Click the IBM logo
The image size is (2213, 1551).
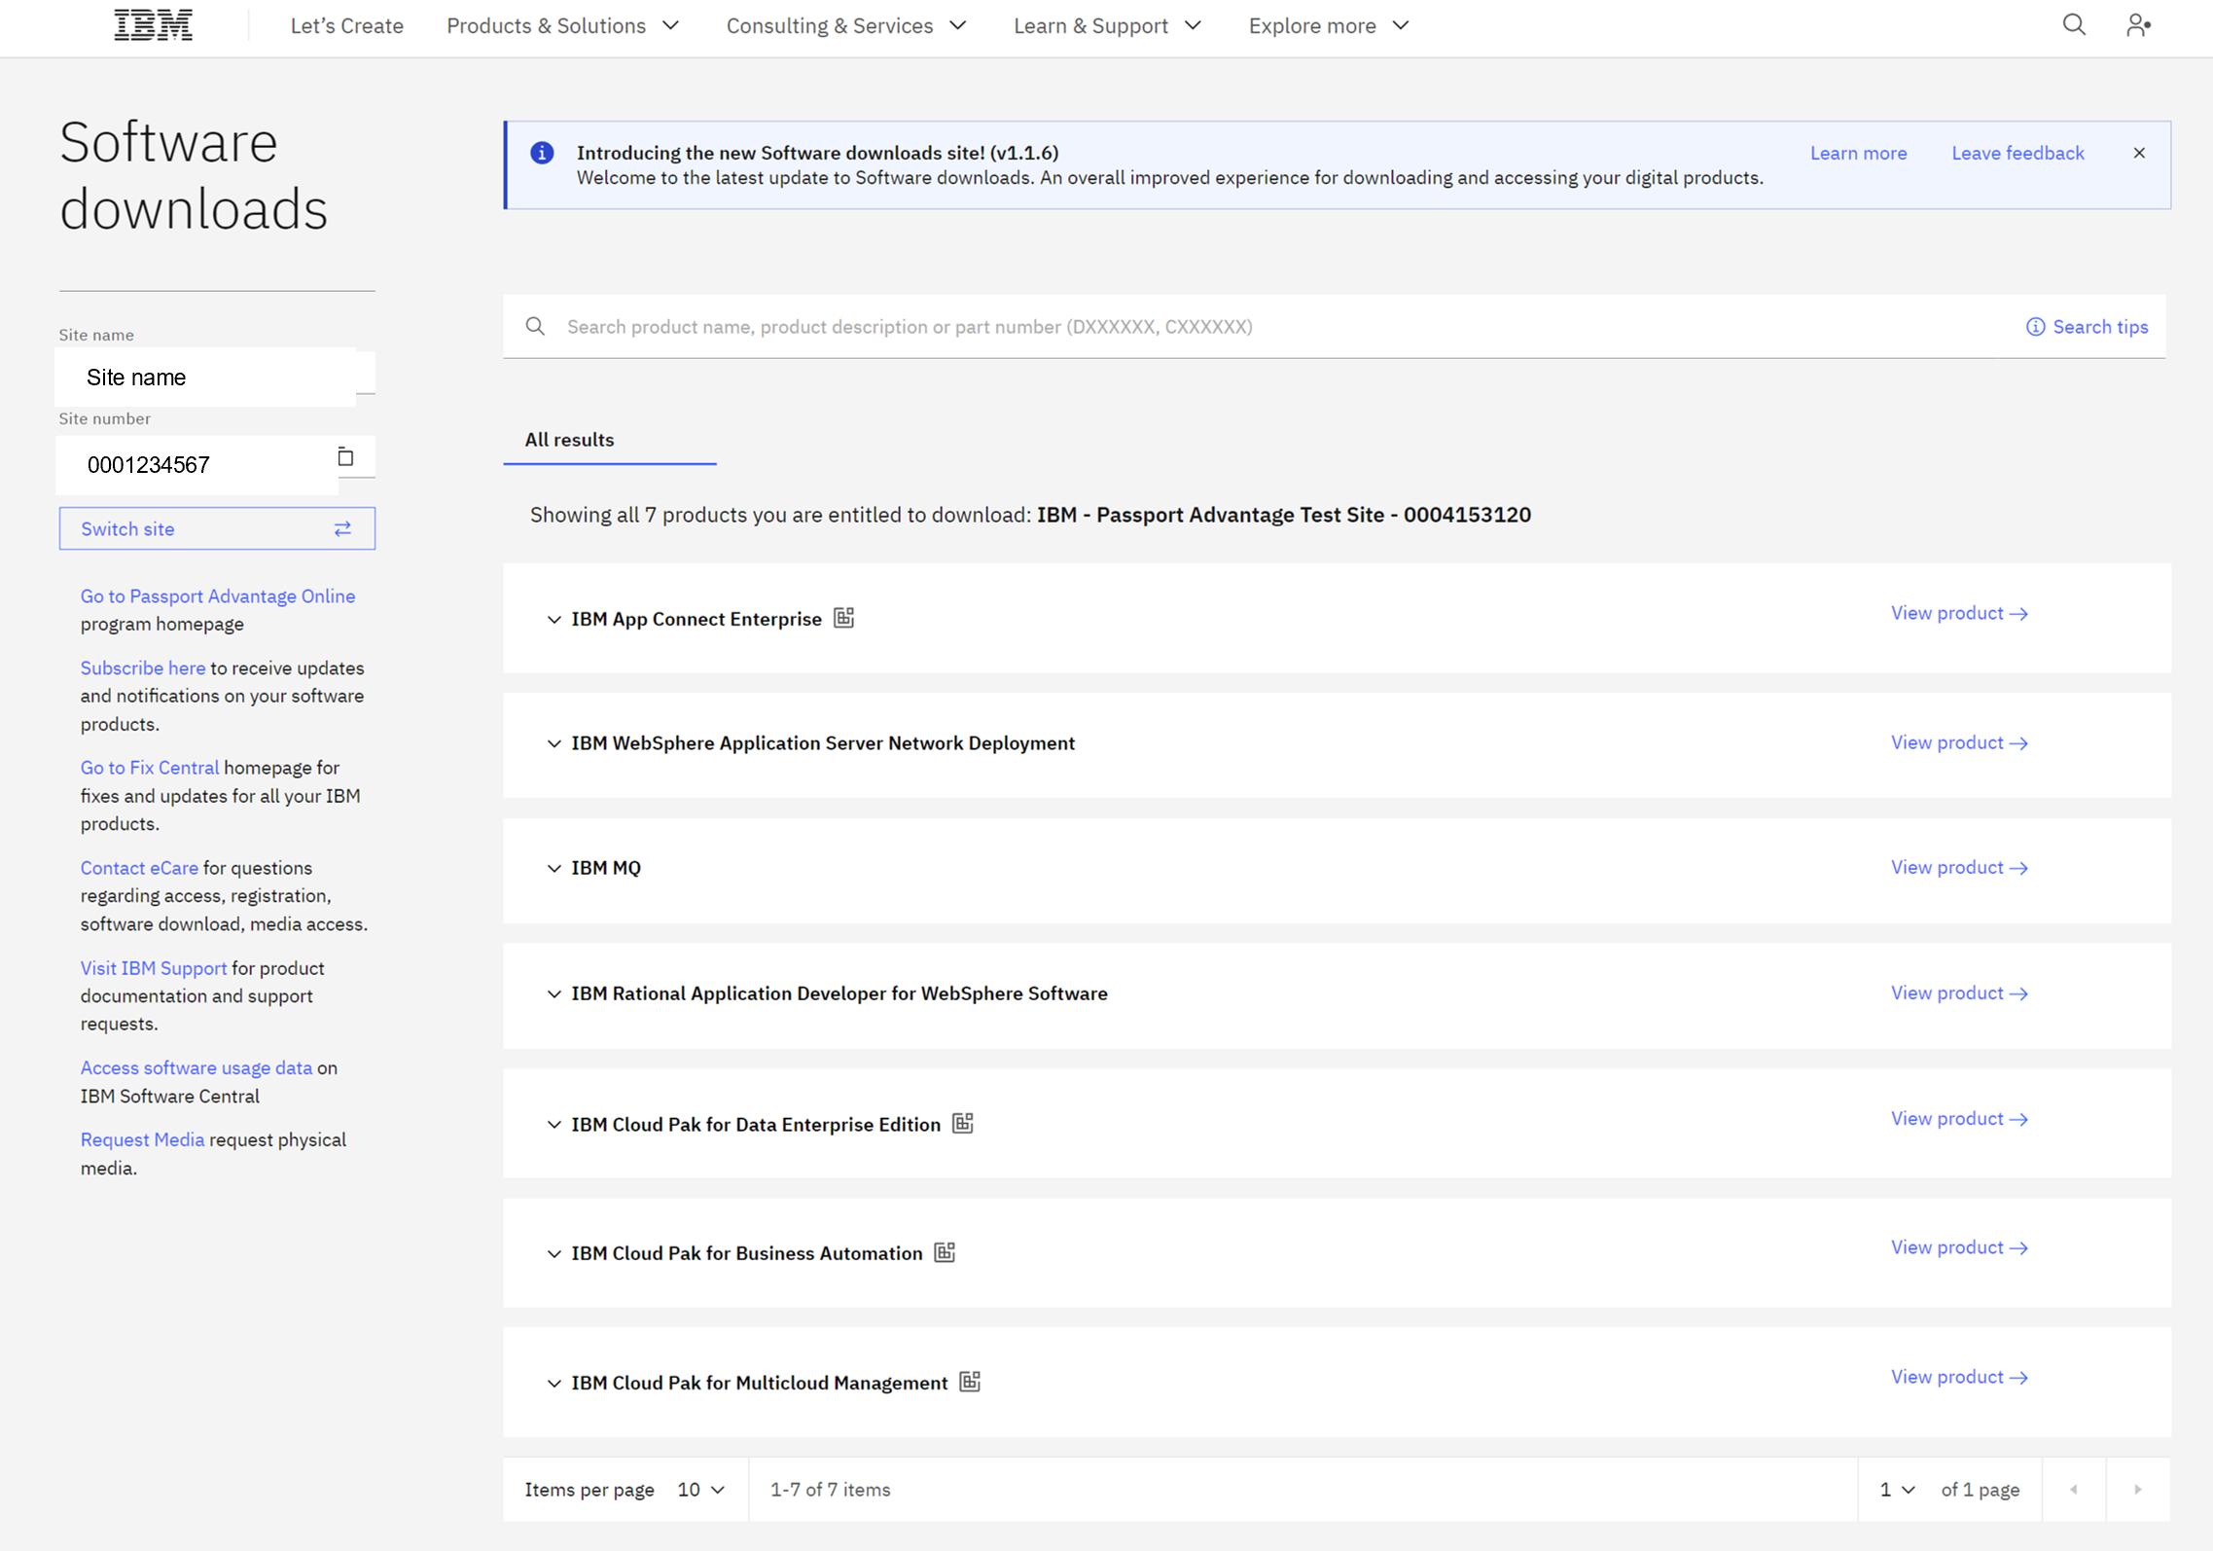153,25
